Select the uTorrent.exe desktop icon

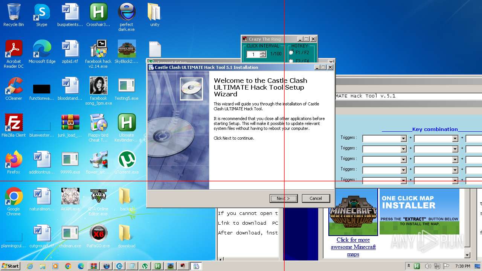(127, 163)
